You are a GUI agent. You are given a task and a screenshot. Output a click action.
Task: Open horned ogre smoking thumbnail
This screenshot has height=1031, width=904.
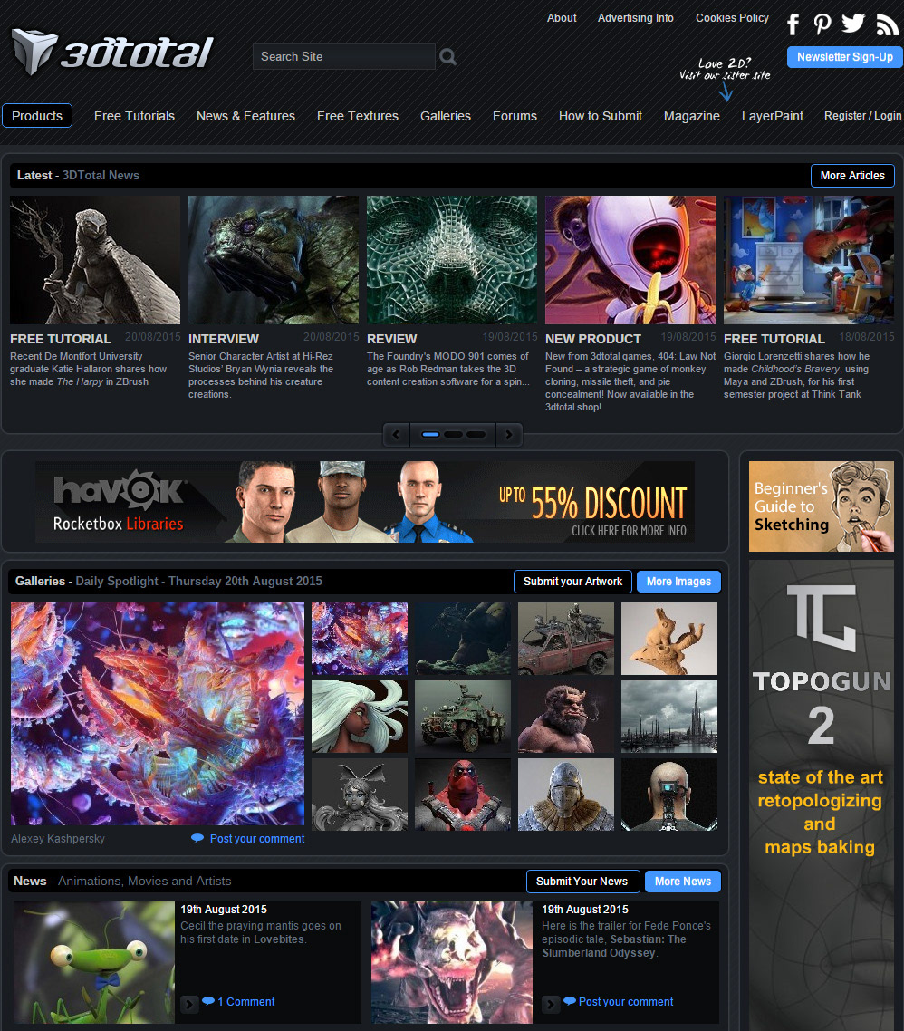566,717
